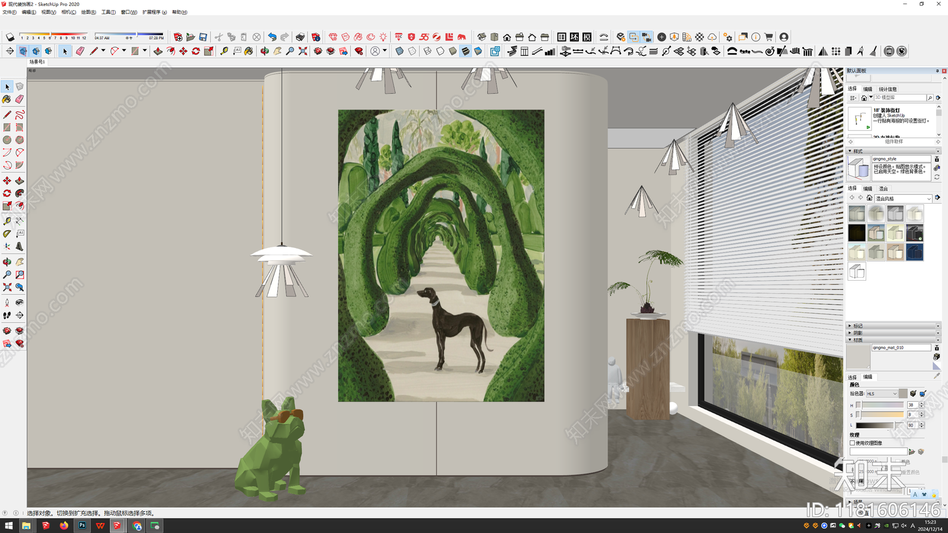This screenshot has height=533, width=948.
Task: Click the current color swatch beside HLS
Action: [x=903, y=394]
